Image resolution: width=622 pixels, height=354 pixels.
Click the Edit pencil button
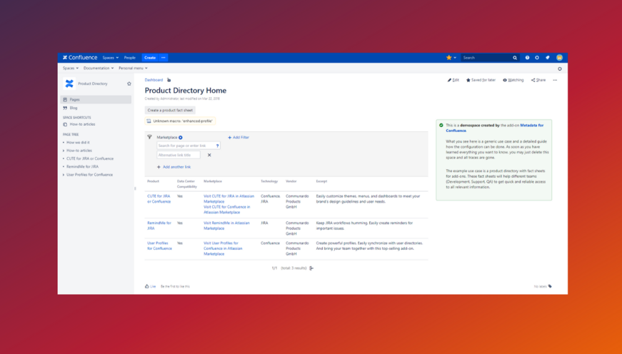tap(453, 80)
